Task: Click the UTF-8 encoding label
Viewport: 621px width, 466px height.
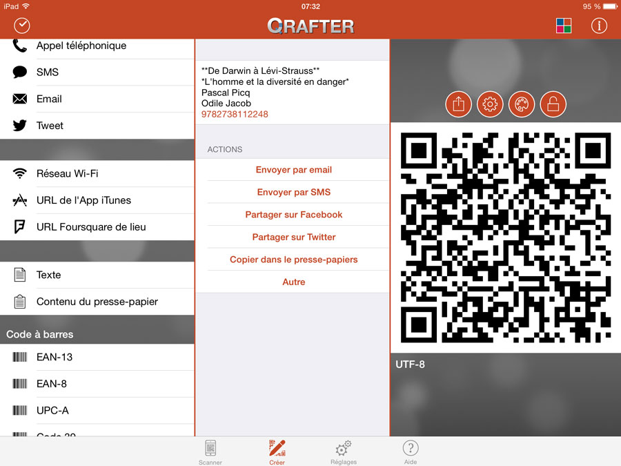Action: [x=410, y=364]
